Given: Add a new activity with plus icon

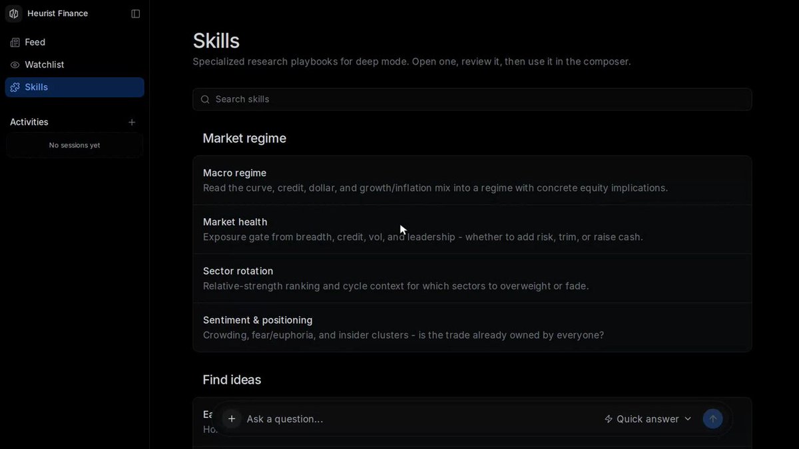Looking at the screenshot, I should pos(132,122).
